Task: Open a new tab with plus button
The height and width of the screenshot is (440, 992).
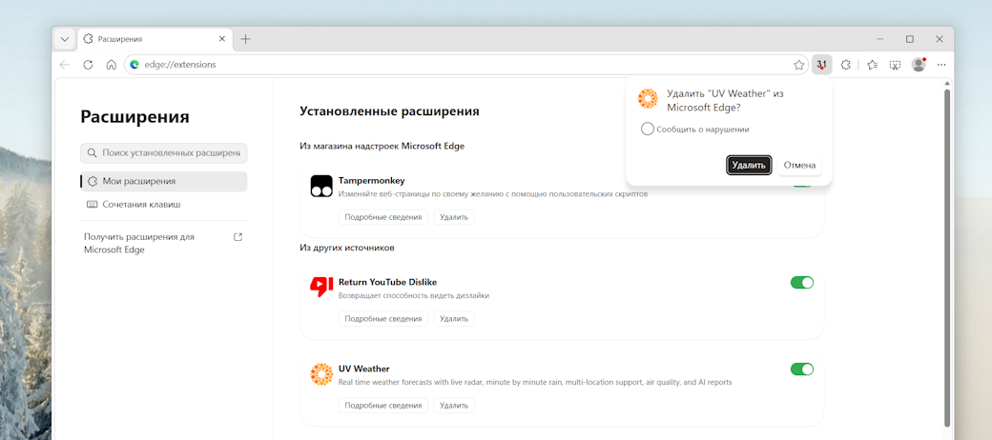Action: [x=245, y=39]
